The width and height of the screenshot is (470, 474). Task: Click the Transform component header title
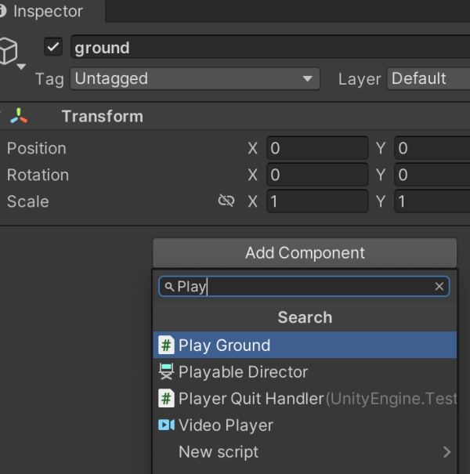click(x=103, y=117)
